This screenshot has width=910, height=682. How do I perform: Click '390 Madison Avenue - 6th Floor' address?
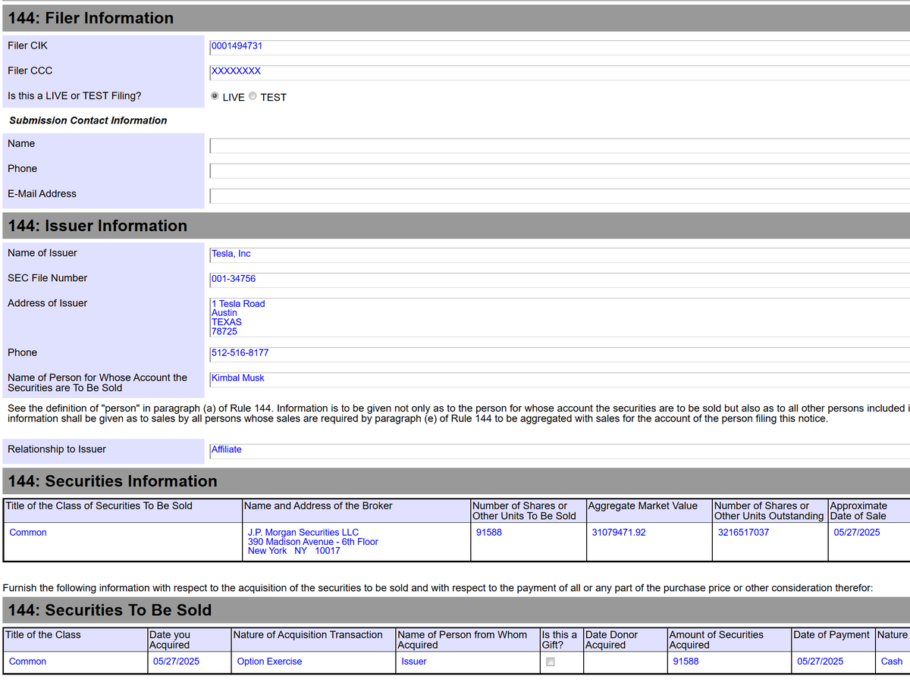click(x=313, y=542)
